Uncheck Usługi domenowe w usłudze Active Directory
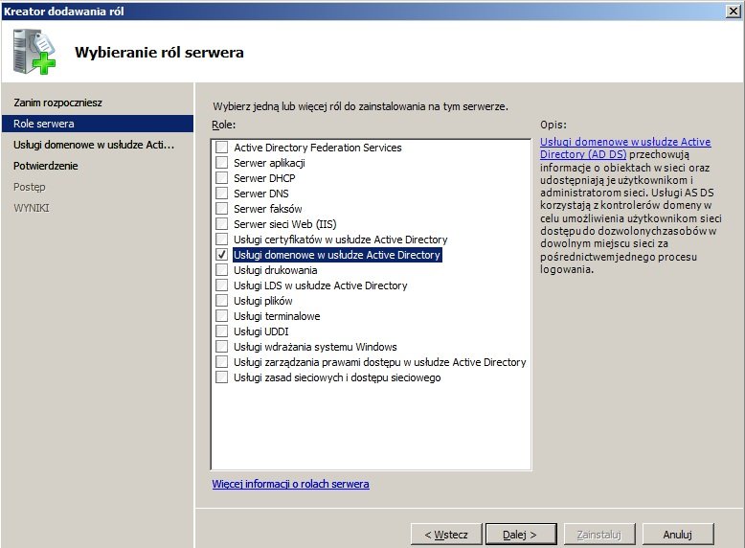The width and height of the screenshot is (745, 548). click(221, 255)
